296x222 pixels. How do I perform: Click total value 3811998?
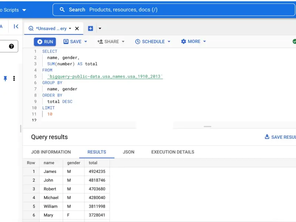[97, 206]
